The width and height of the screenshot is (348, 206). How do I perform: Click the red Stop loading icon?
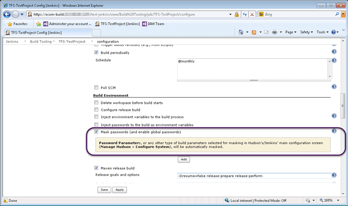[x=252, y=14]
